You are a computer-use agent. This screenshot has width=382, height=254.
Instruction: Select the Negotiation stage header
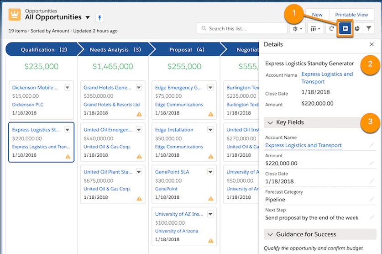point(241,49)
